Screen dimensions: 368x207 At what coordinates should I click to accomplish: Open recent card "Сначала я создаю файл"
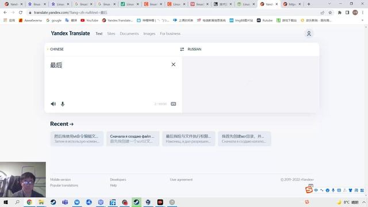pos(133,139)
